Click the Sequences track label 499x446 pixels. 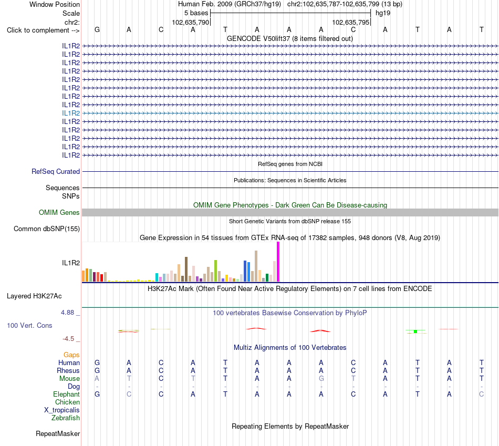click(x=63, y=188)
